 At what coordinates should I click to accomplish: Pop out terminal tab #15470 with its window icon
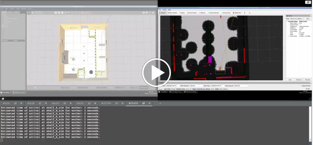[x=144, y=103]
